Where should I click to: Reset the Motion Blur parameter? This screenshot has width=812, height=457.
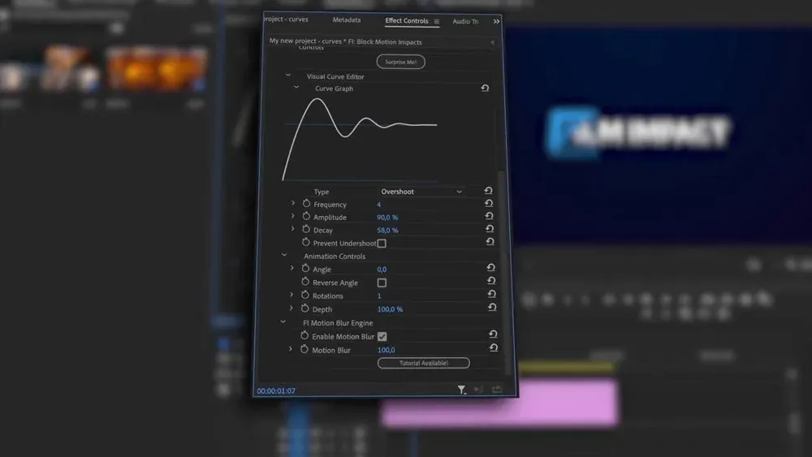[x=494, y=347]
